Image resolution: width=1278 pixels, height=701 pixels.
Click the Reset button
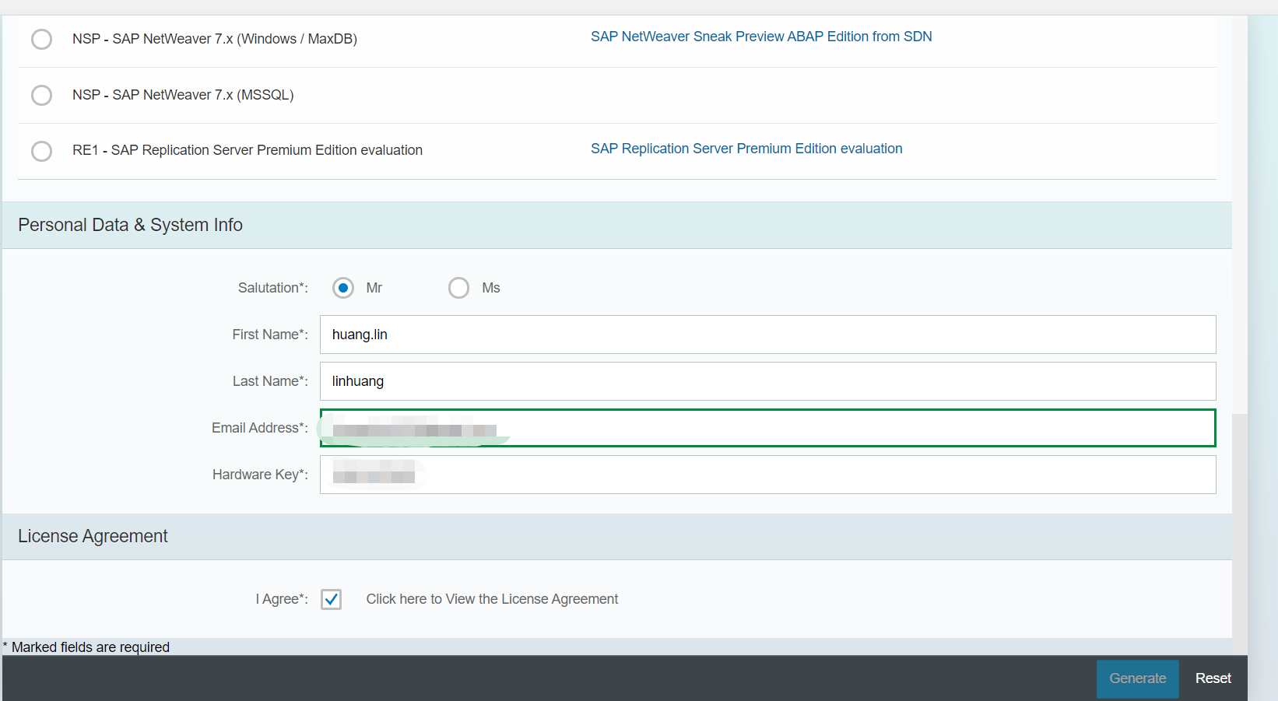click(x=1213, y=678)
